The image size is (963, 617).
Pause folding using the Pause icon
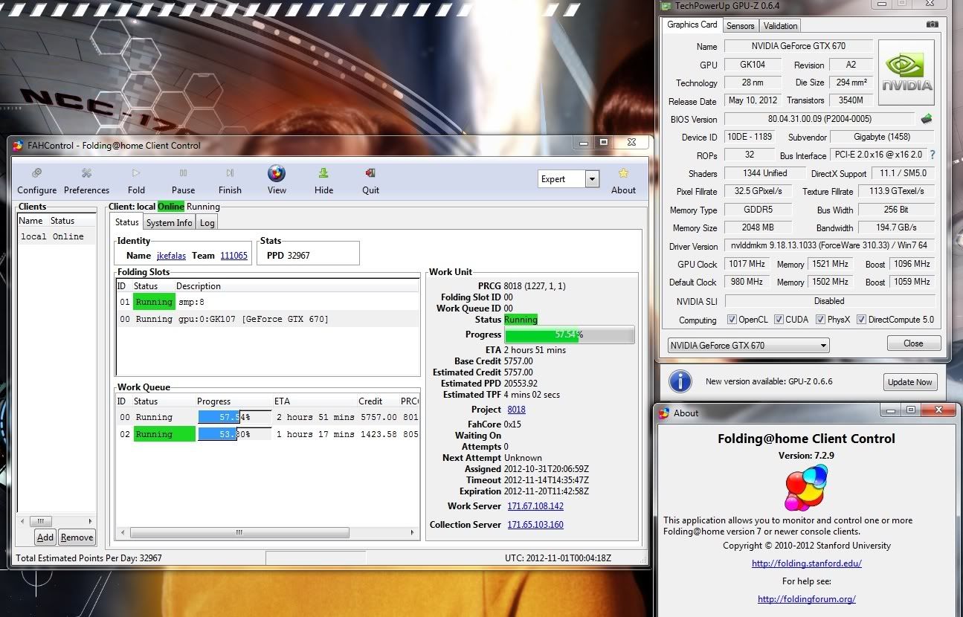click(183, 173)
